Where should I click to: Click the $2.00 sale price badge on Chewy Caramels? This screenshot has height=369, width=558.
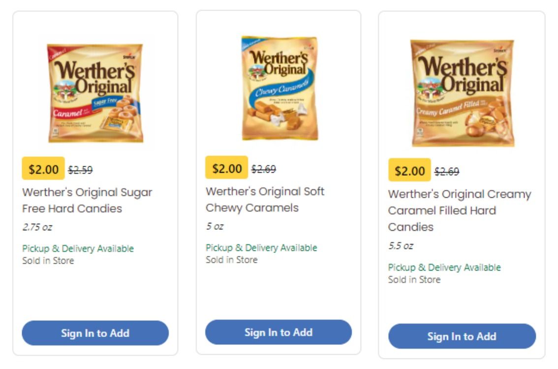[227, 168]
